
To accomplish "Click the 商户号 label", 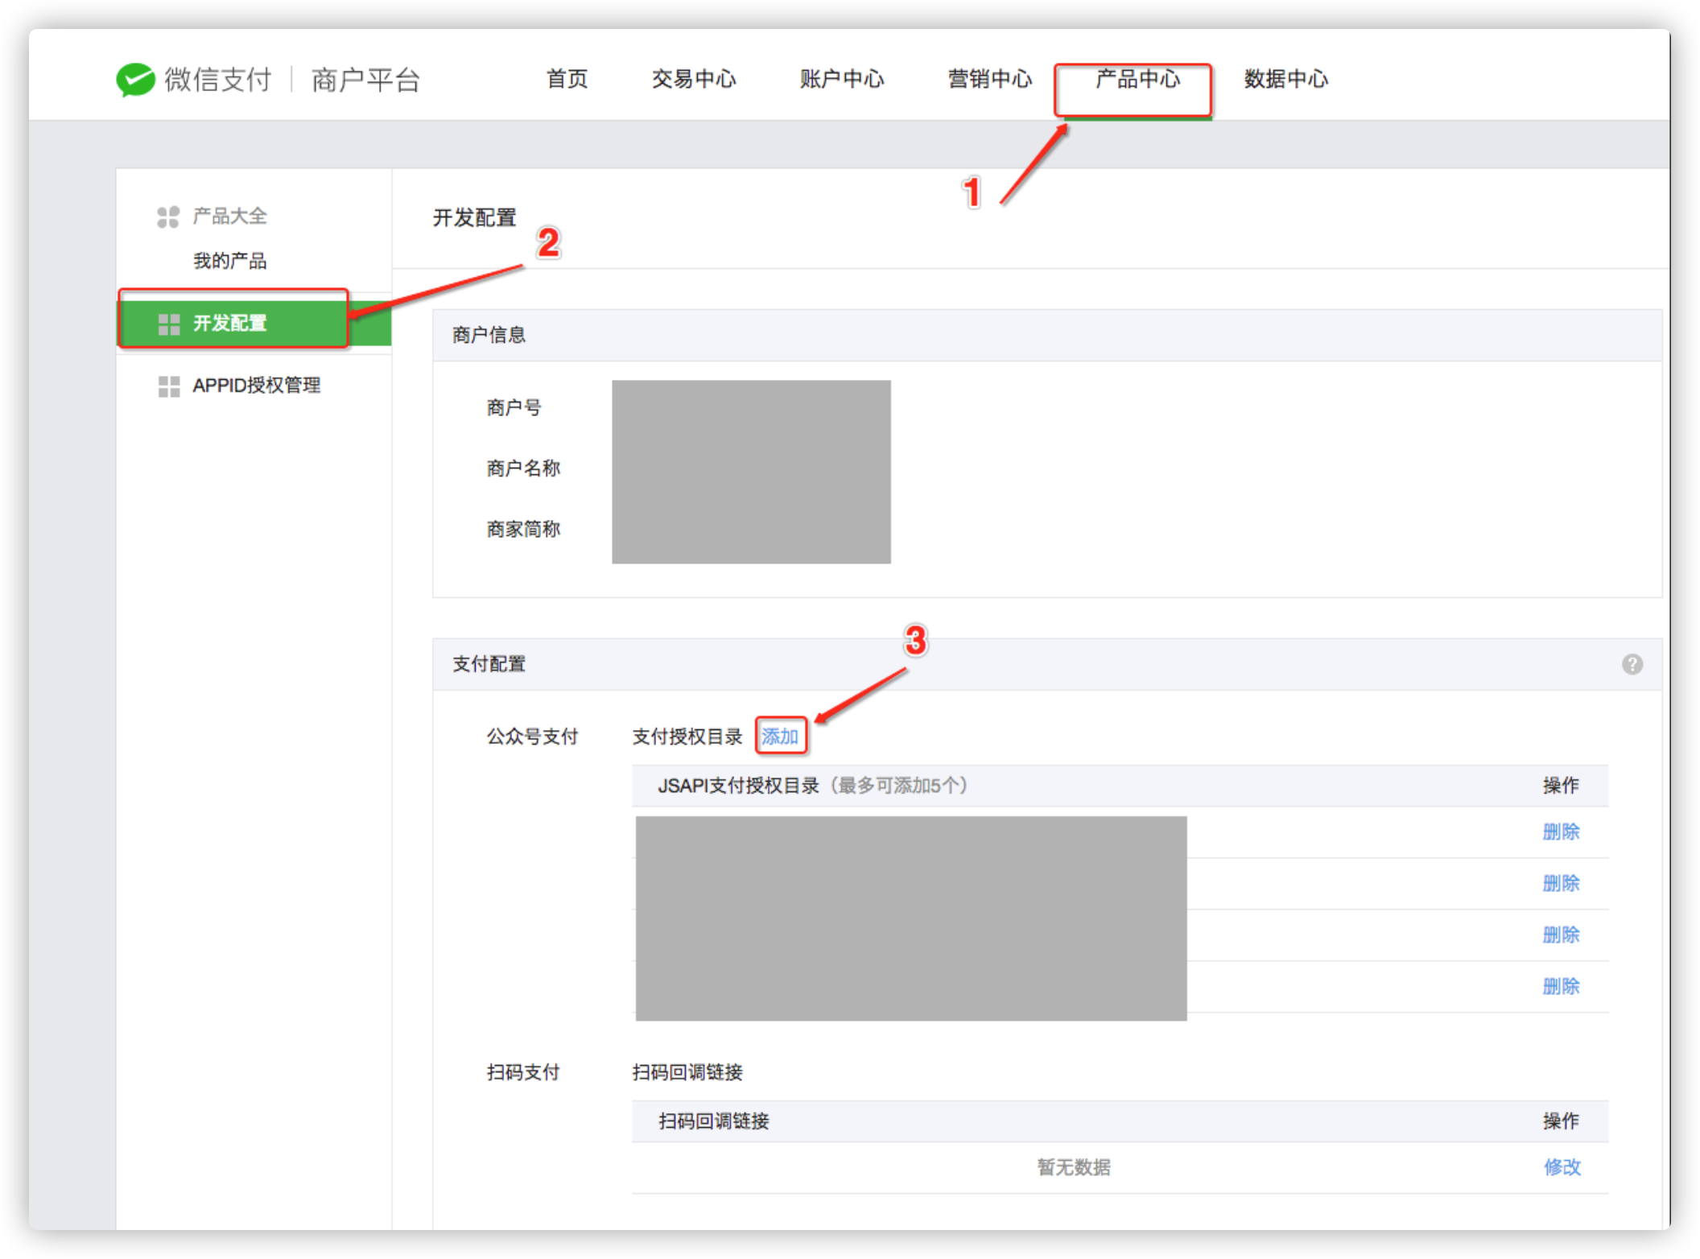I will pyautogui.click(x=514, y=407).
